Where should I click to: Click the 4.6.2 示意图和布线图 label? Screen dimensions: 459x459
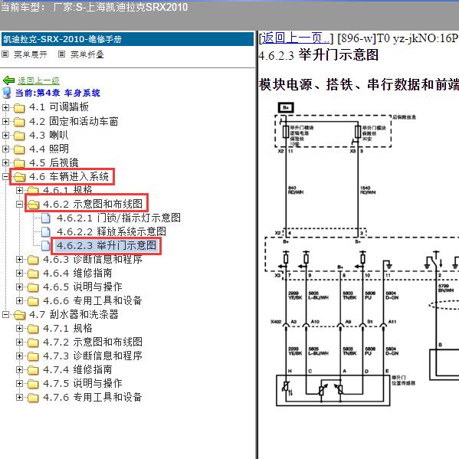click(x=93, y=204)
